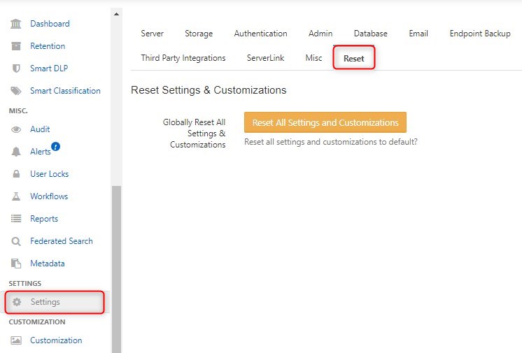Screen dimensions: 522x353
Task: Open the Authentication tab
Action: pos(261,34)
